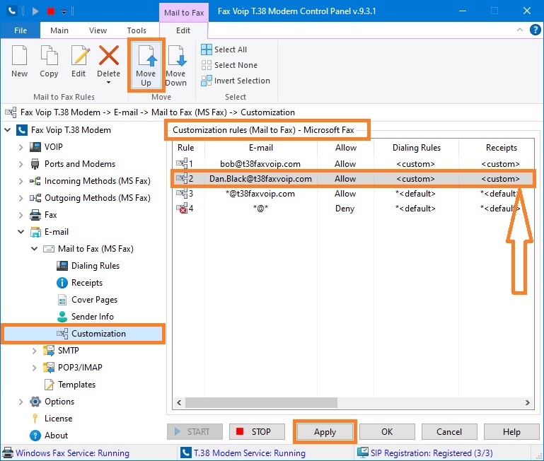Expand Incoming Methods (MS Fax) node
The height and width of the screenshot is (461, 544).
point(21,181)
